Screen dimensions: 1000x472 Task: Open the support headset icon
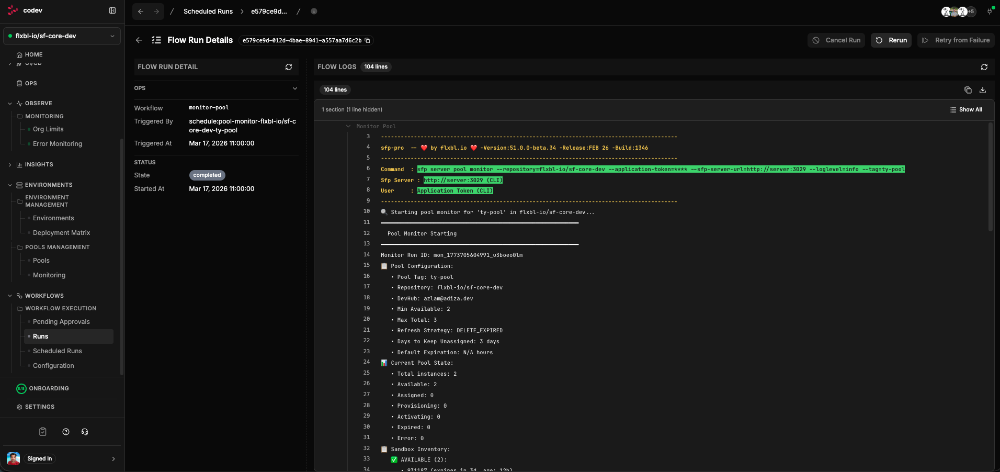tap(85, 432)
